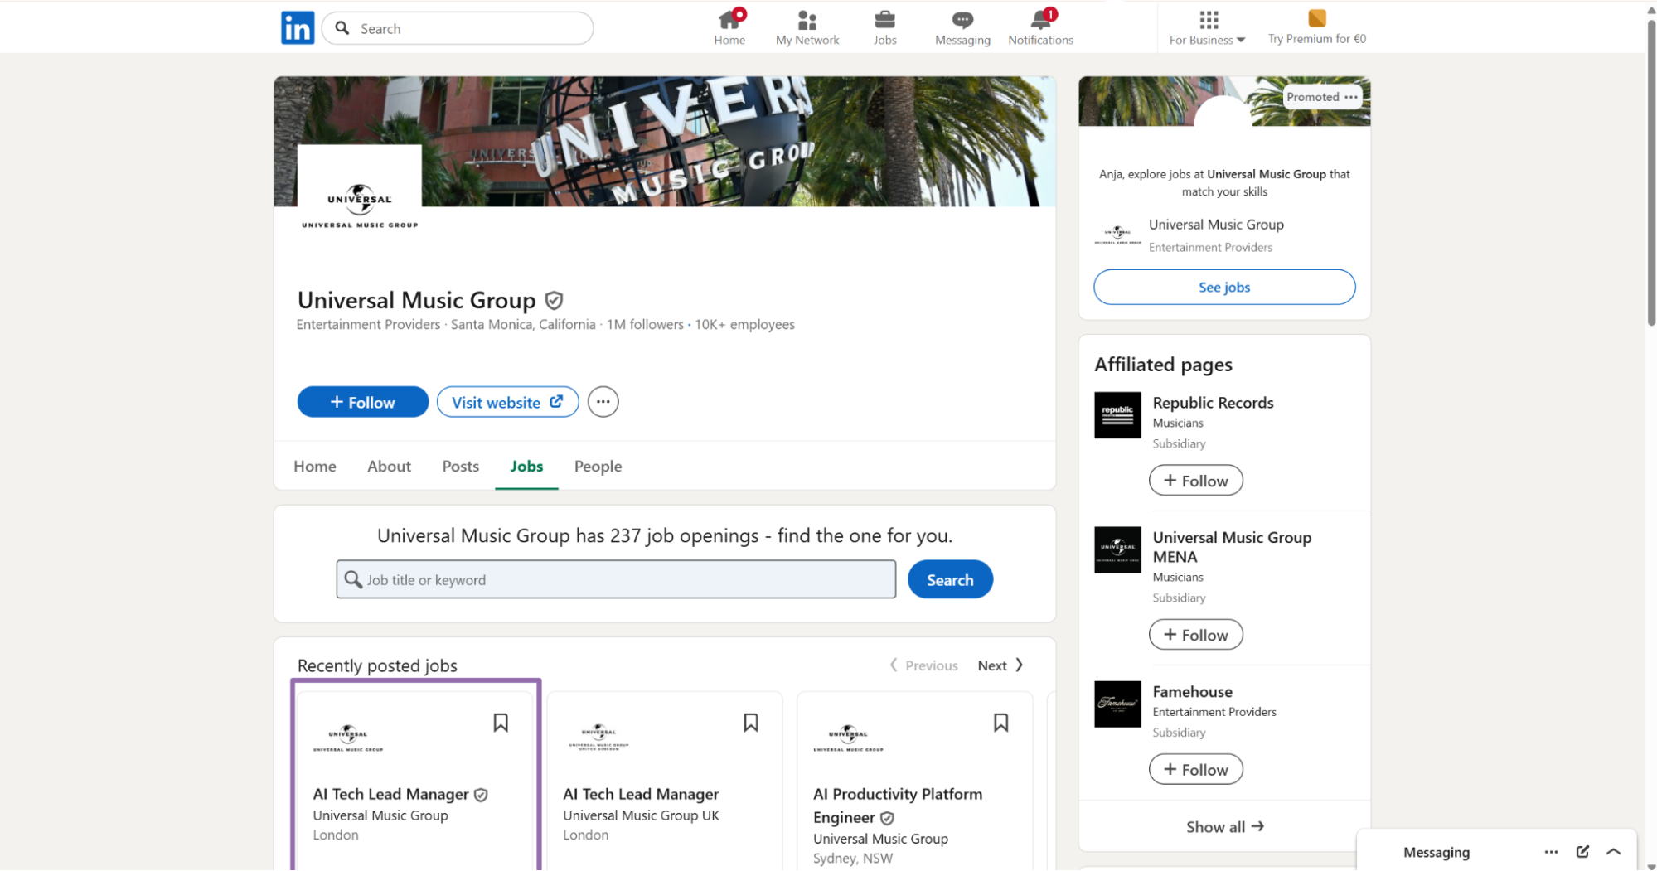Click Visit website button
Image resolution: width=1657 pixels, height=871 pixels.
point(507,402)
